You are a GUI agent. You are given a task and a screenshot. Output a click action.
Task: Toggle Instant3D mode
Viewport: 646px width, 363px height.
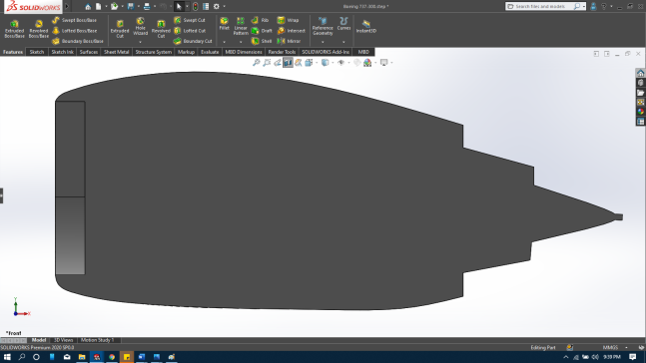click(x=365, y=26)
